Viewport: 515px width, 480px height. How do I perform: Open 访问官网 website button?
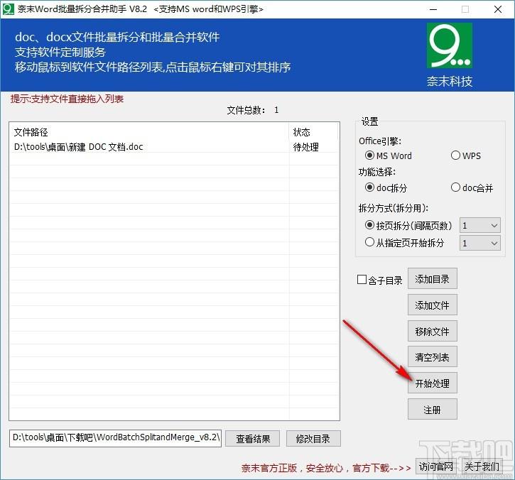pyautogui.click(x=436, y=467)
